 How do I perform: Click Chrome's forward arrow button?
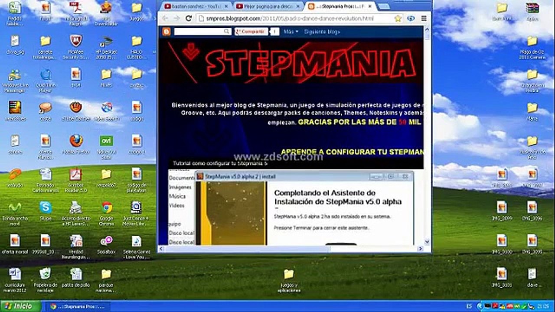(176, 18)
